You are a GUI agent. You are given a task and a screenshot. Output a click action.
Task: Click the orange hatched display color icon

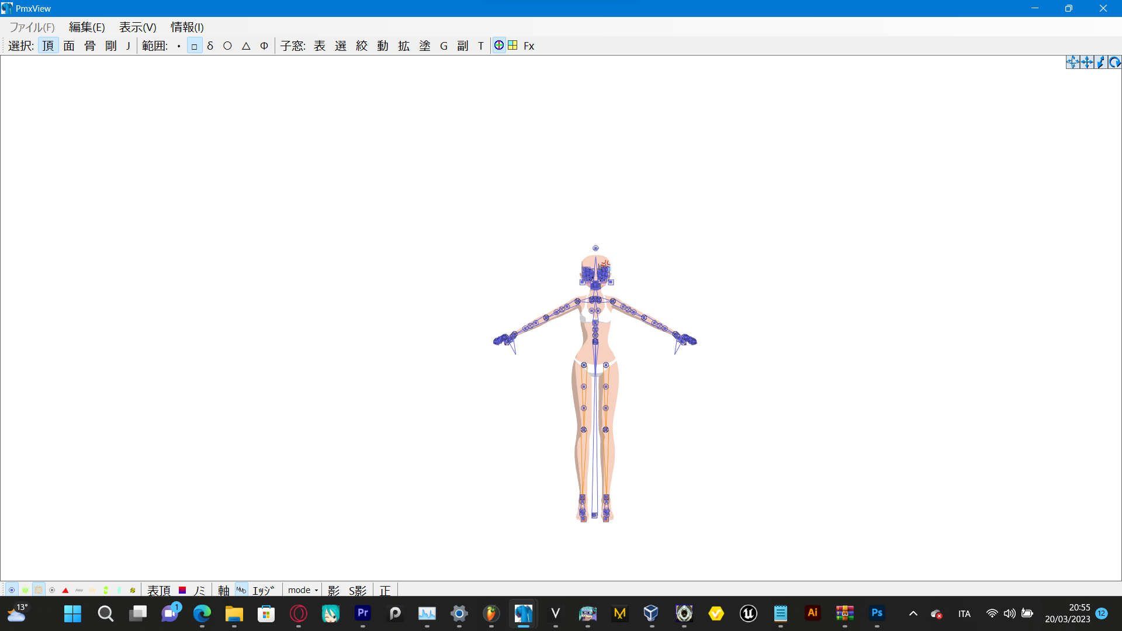pyautogui.click(x=39, y=591)
